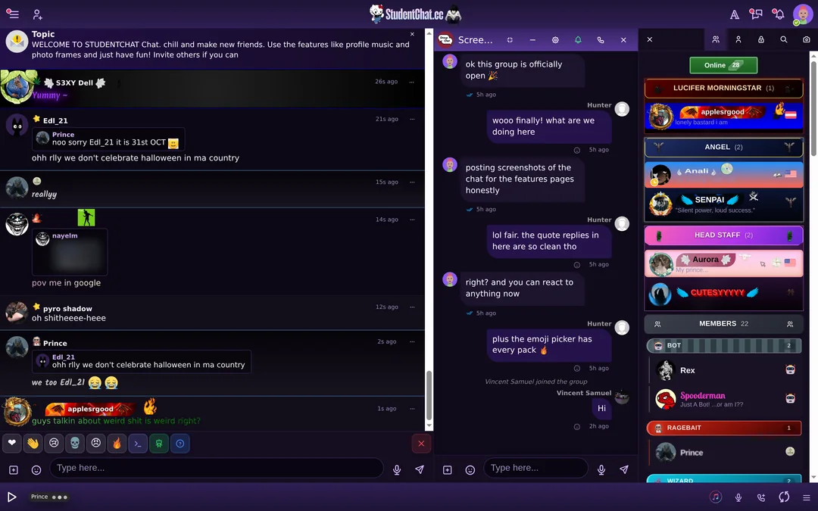Open options for the S3XY Dell message

pyautogui.click(x=411, y=82)
